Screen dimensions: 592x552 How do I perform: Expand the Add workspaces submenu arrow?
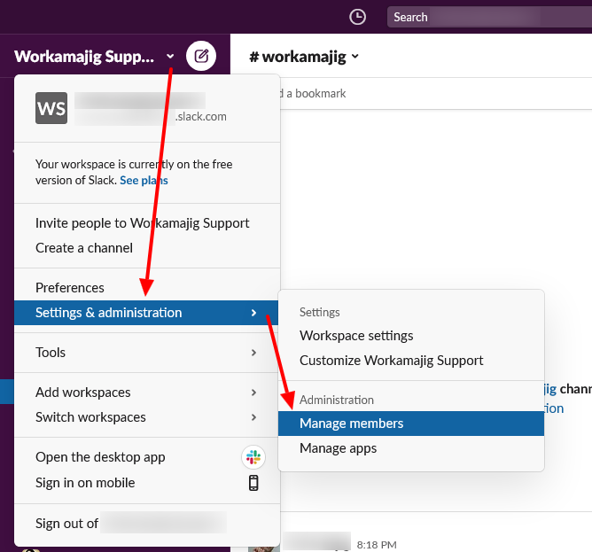(253, 393)
